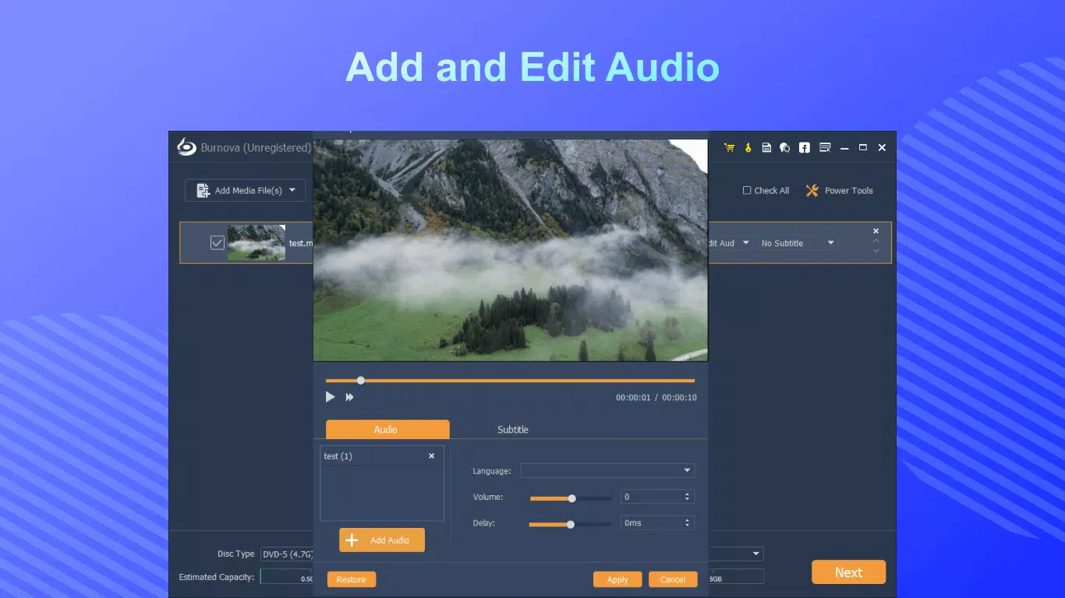Expand the Add Media File(s) dropdown arrow
The width and height of the screenshot is (1065, 598).
(292, 190)
